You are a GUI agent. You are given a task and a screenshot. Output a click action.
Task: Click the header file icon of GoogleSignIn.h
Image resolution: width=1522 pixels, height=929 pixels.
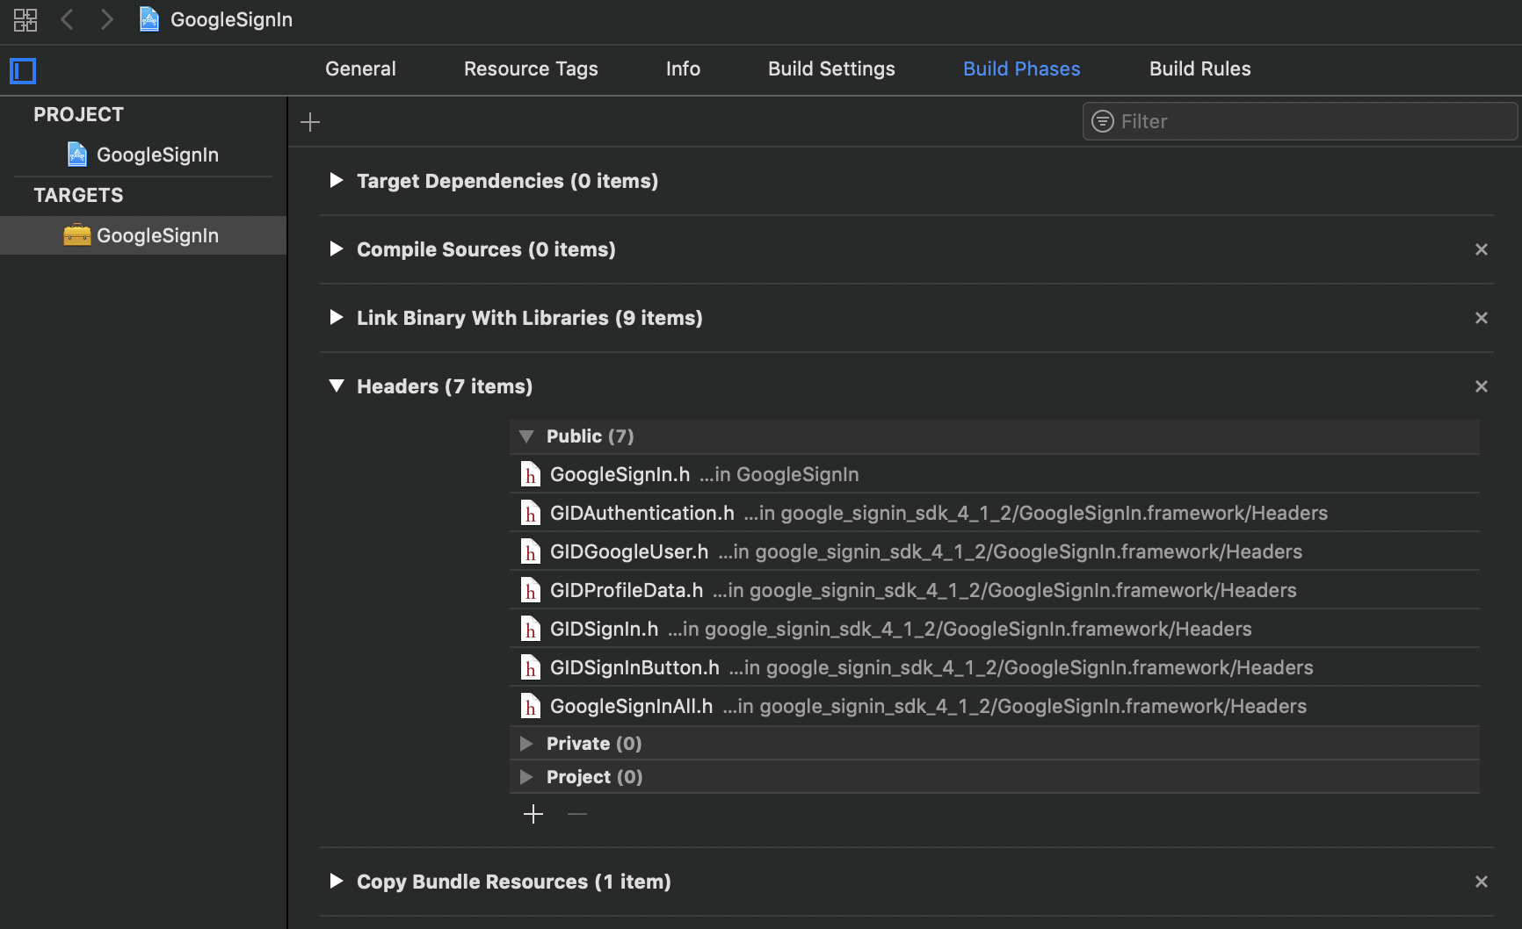click(530, 474)
